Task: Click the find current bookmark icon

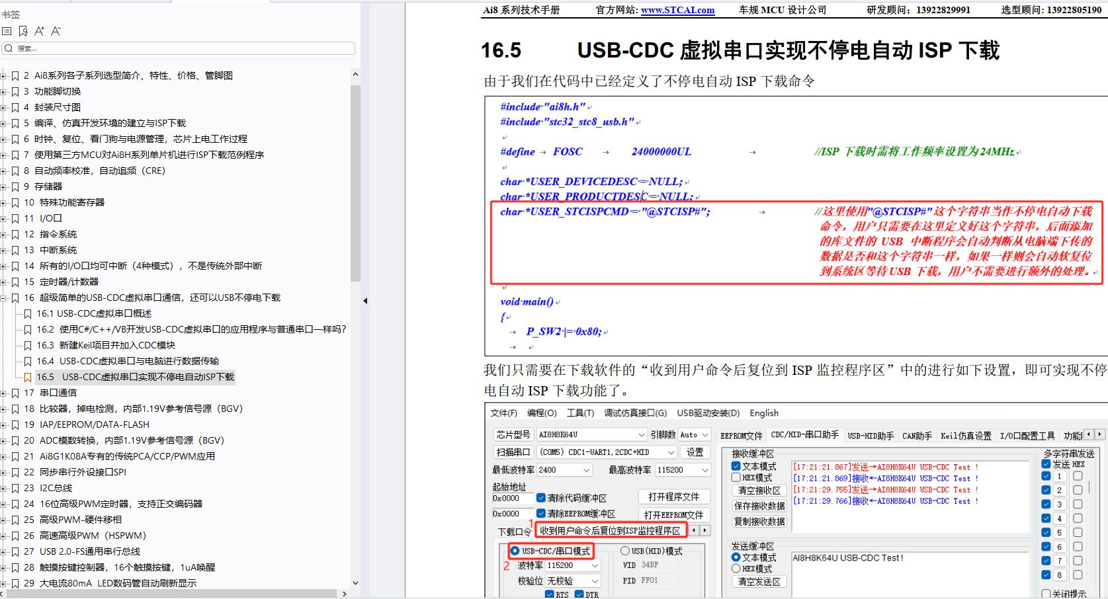Action: 23,31
